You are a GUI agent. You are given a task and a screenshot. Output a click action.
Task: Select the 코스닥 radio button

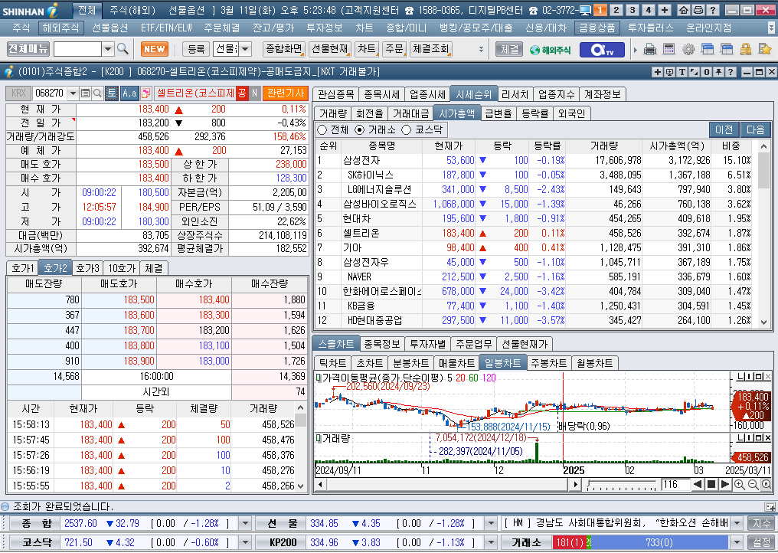coord(407,129)
